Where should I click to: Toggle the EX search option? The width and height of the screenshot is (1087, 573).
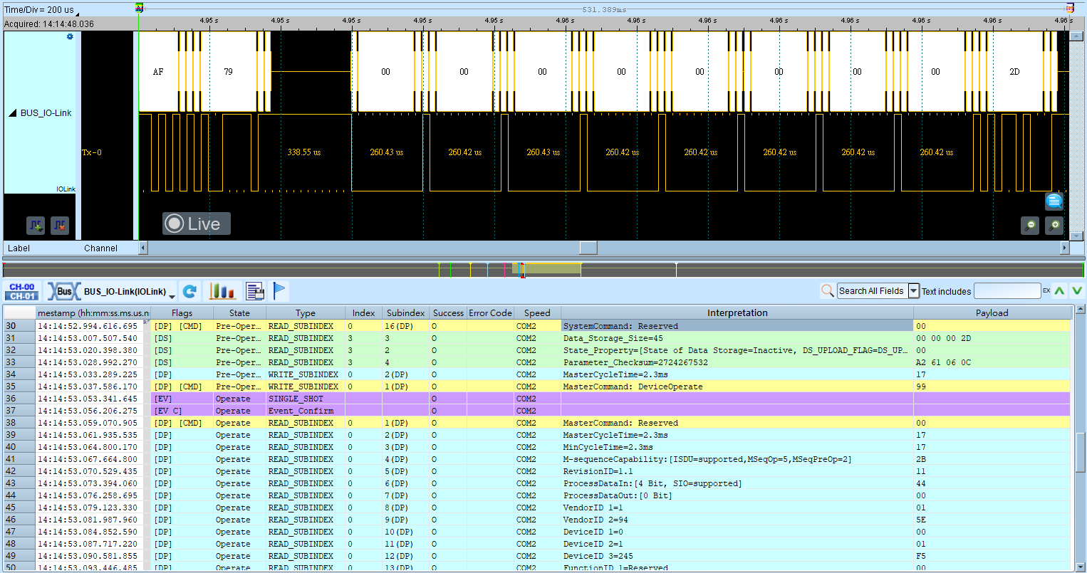(x=1046, y=291)
